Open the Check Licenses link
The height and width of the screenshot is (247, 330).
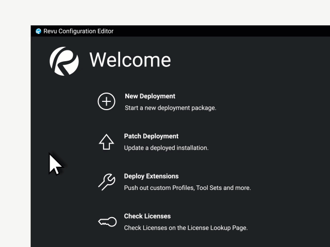coord(147,216)
